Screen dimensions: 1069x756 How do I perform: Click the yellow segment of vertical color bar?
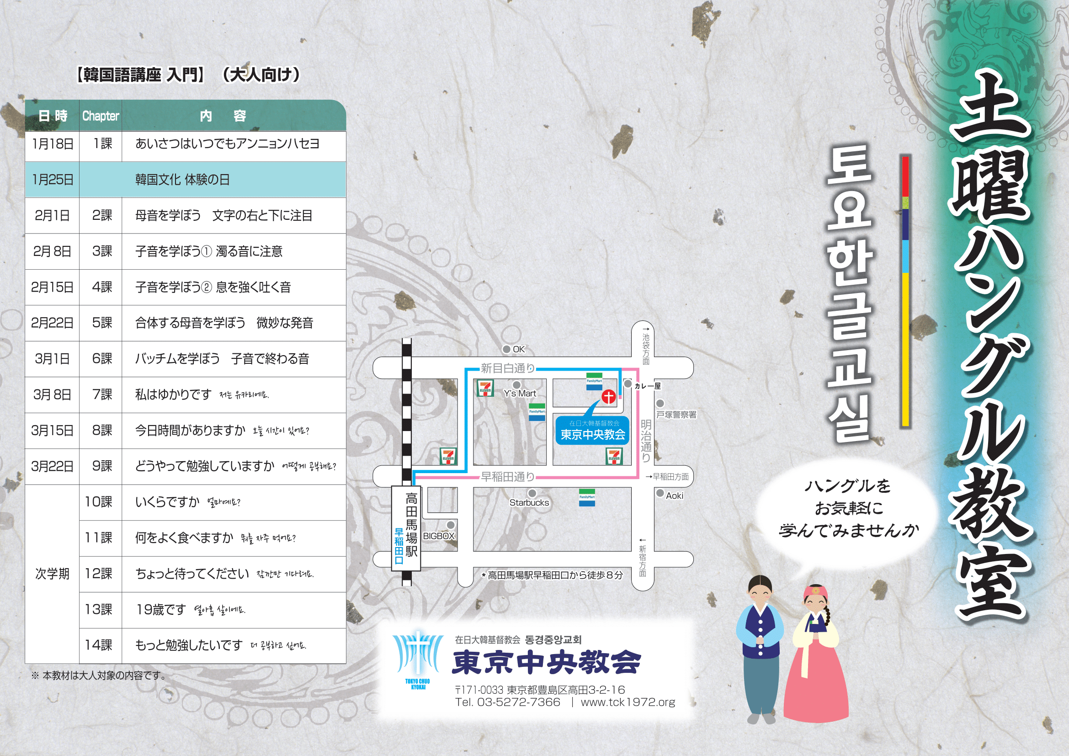[x=905, y=349]
